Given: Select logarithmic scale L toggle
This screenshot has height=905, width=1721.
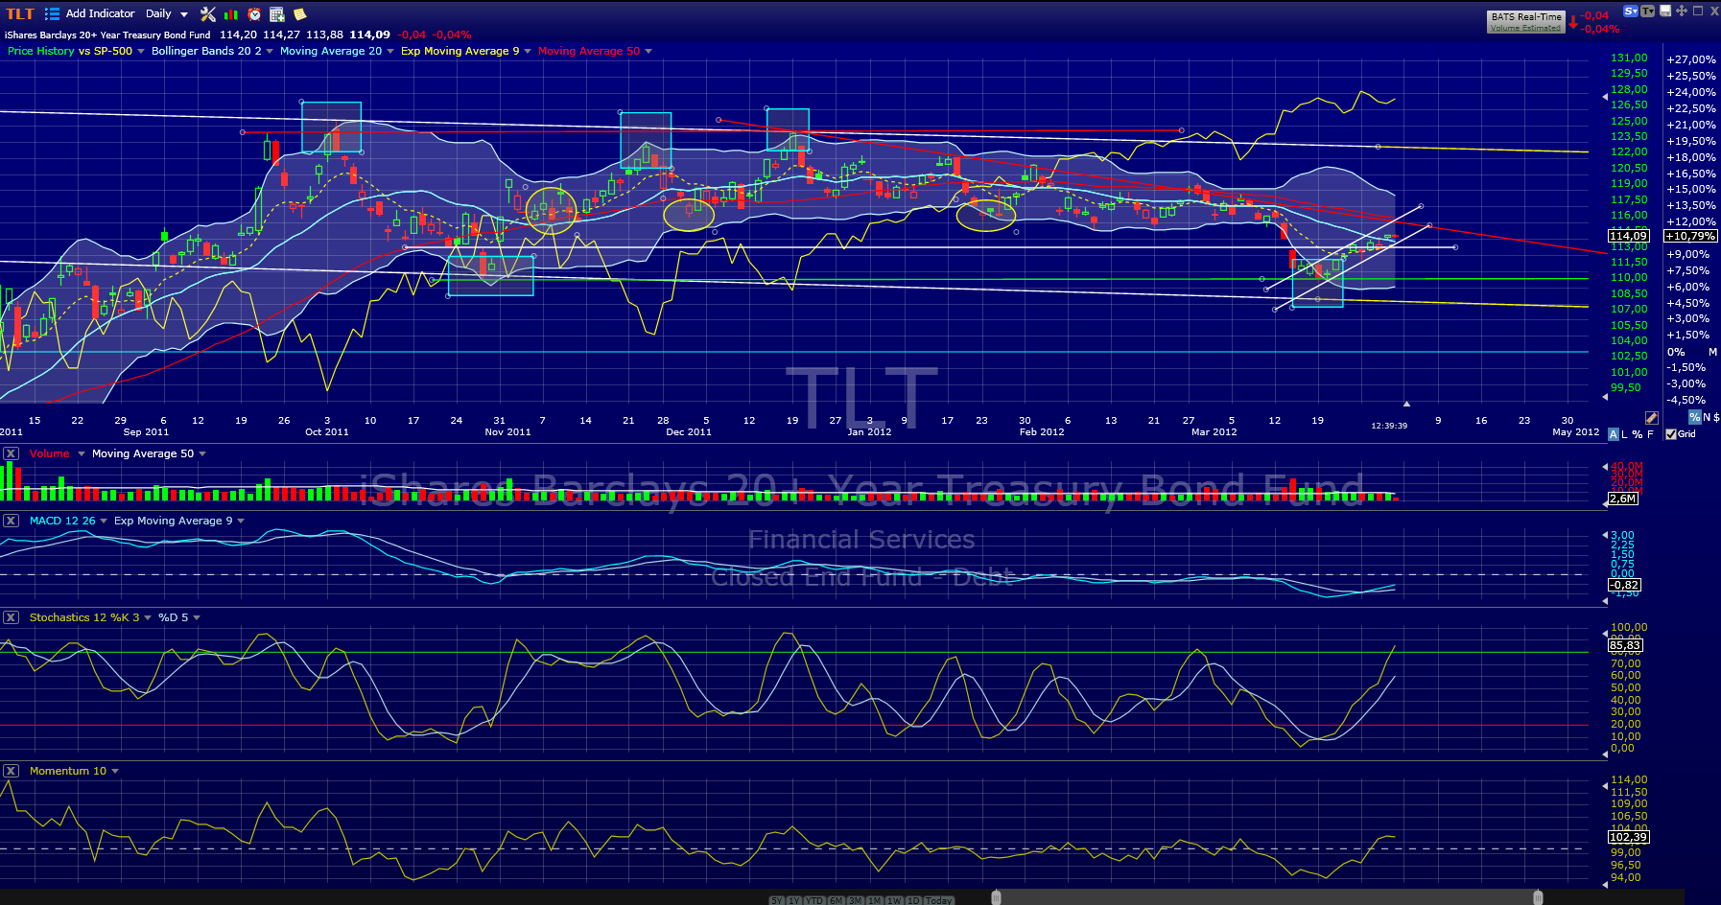Looking at the screenshot, I should pos(1624,434).
